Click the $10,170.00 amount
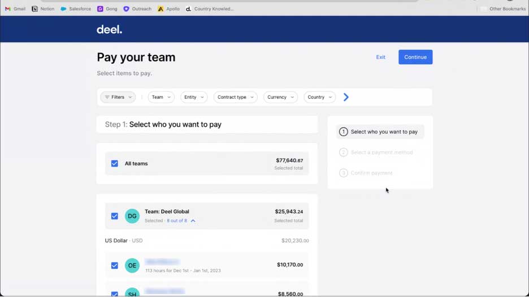Viewport: 529px width, 297px height. pyautogui.click(x=290, y=265)
